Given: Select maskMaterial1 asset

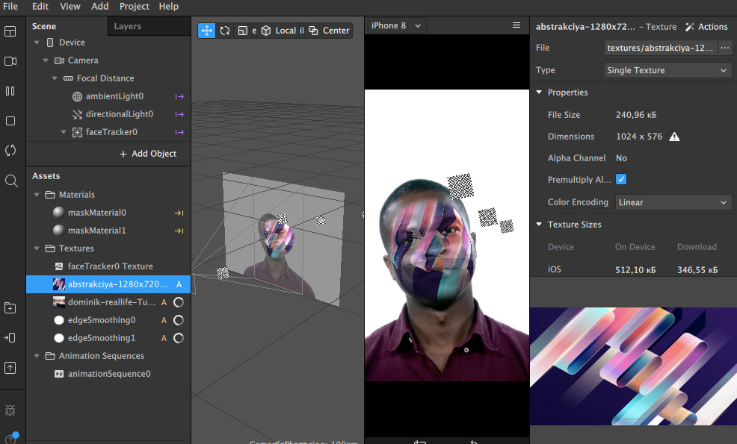Looking at the screenshot, I should (x=97, y=231).
